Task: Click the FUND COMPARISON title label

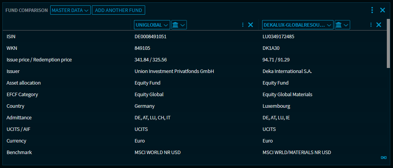Action: click(27, 10)
